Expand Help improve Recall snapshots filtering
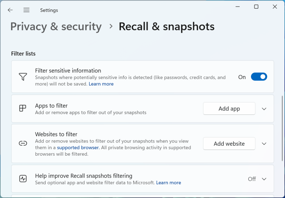 264,179
